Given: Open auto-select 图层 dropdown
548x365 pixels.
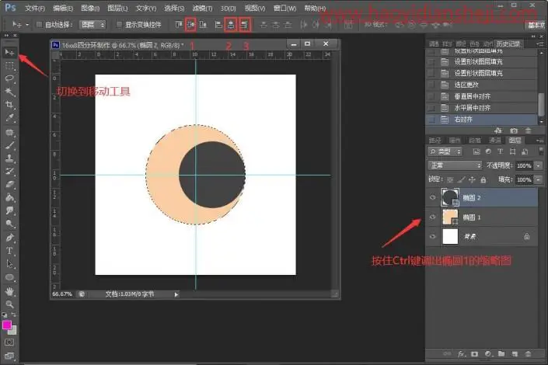Looking at the screenshot, I should coord(92,24).
